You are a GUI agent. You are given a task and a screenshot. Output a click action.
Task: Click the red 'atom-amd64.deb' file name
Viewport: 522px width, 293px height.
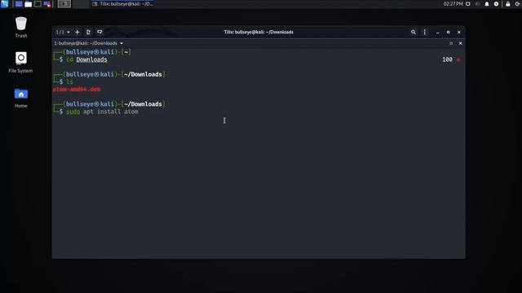[77, 89]
